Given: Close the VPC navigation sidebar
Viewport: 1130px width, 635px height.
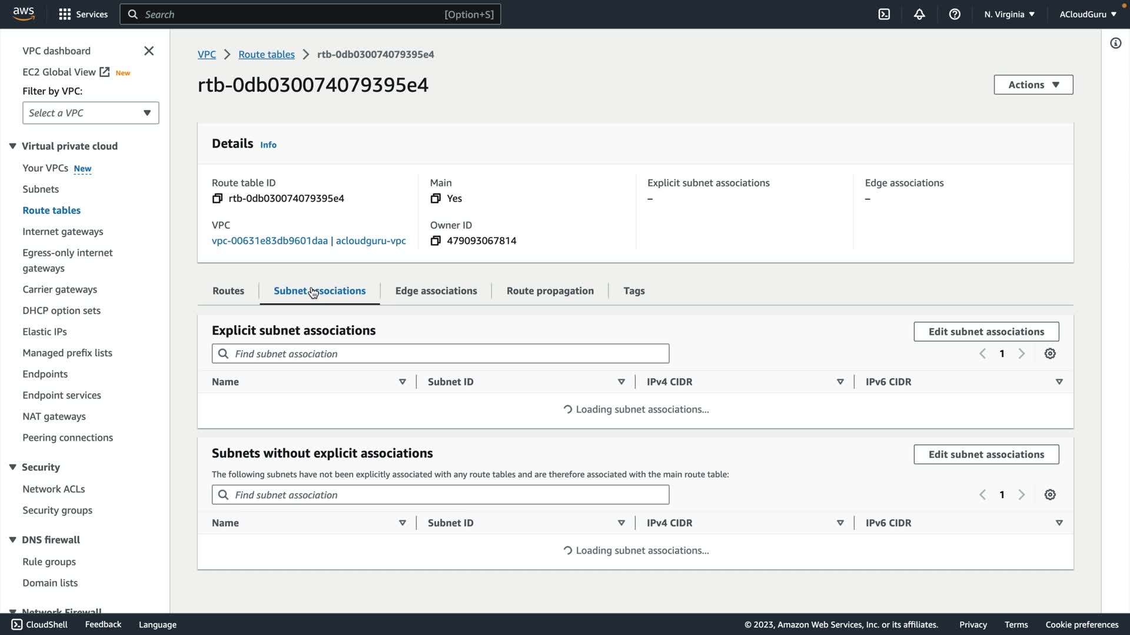Looking at the screenshot, I should pos(149,51).
